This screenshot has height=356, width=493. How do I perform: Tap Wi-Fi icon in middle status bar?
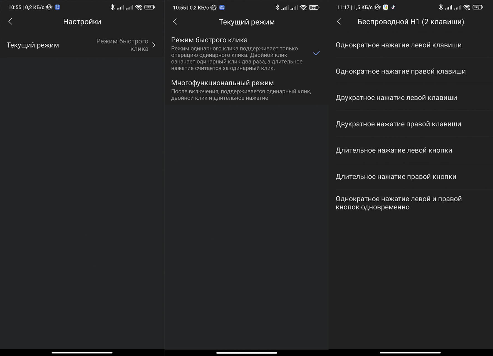(x=303, y=8)
